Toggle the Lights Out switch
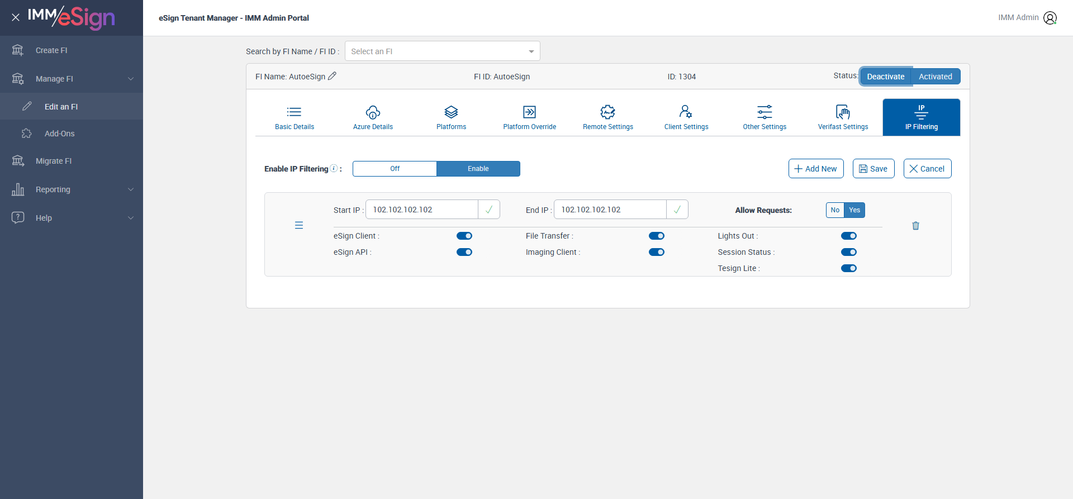 pos(849,236)
